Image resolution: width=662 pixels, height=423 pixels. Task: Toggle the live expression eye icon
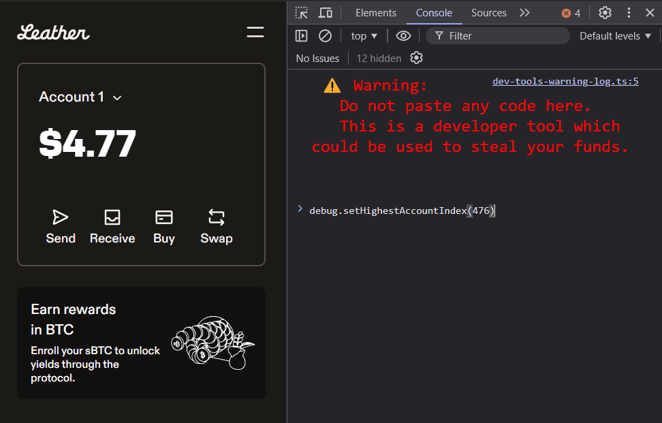coord(403,36)
